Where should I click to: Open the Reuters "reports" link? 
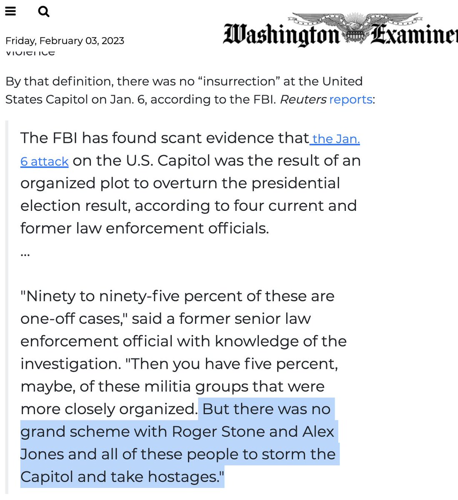click(350, 100)
